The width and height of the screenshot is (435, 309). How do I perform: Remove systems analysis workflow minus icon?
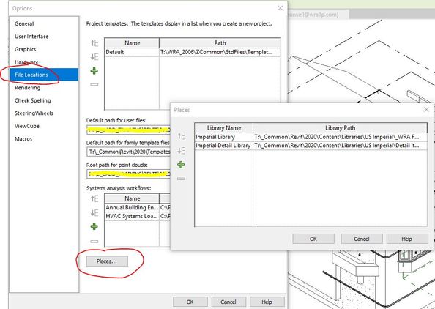tap(94, 242)
